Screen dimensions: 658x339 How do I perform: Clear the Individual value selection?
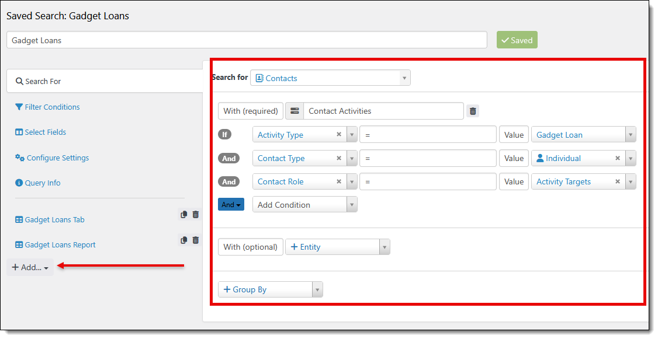(x=618, y=158)
